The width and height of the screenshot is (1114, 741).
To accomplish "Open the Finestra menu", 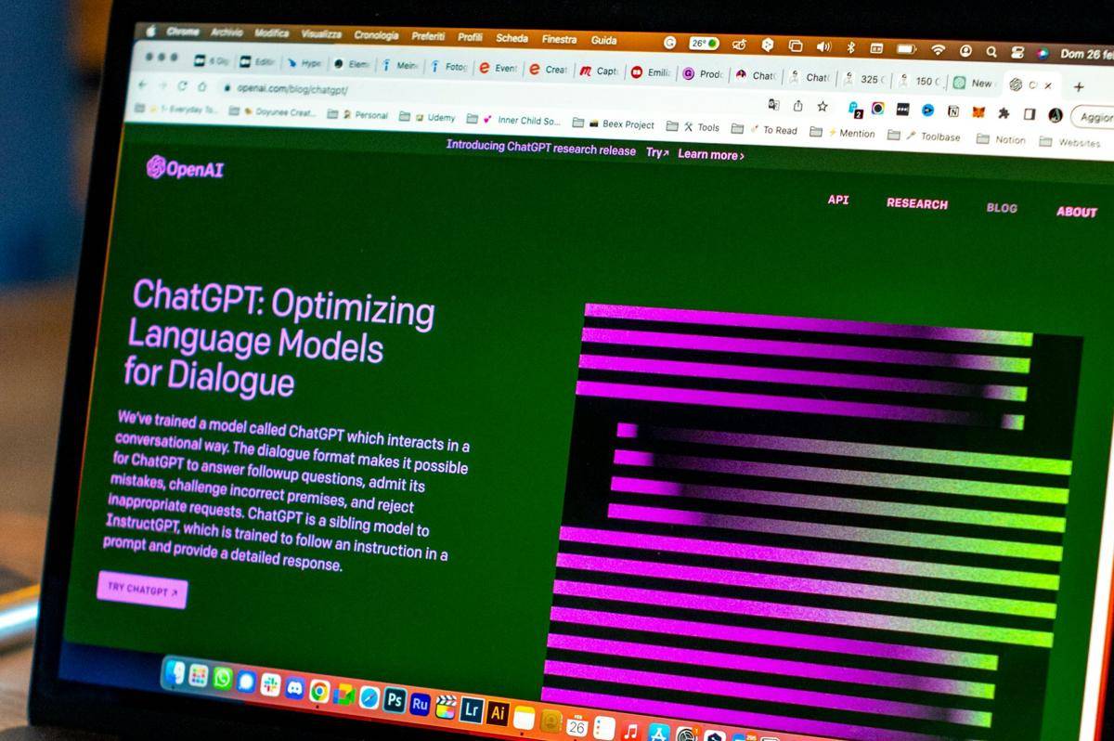I will [x=559, y=39].
